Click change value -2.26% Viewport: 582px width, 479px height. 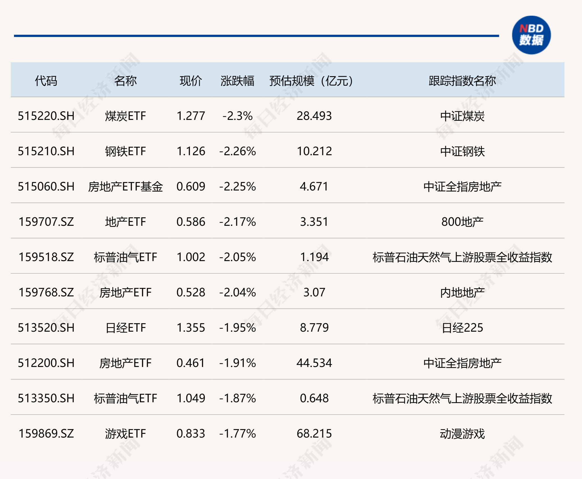[237, 151]
